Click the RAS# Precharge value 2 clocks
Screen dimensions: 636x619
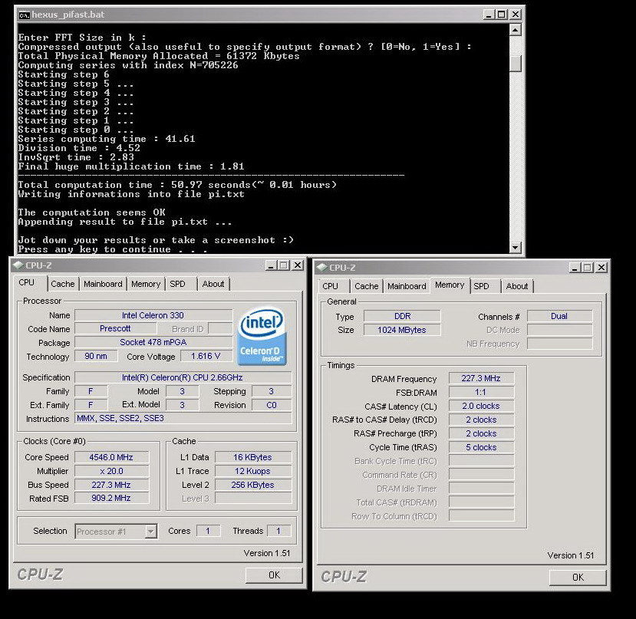481,433
